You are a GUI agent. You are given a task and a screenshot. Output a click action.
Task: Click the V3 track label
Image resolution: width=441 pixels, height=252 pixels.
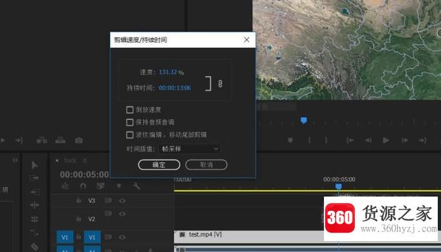coord(92,200)
